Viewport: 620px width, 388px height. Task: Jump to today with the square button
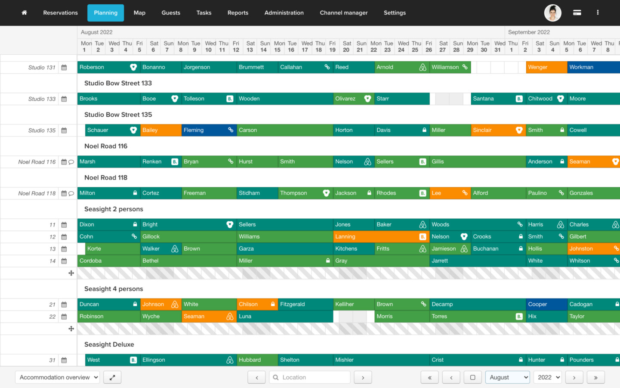coord(472,377)
